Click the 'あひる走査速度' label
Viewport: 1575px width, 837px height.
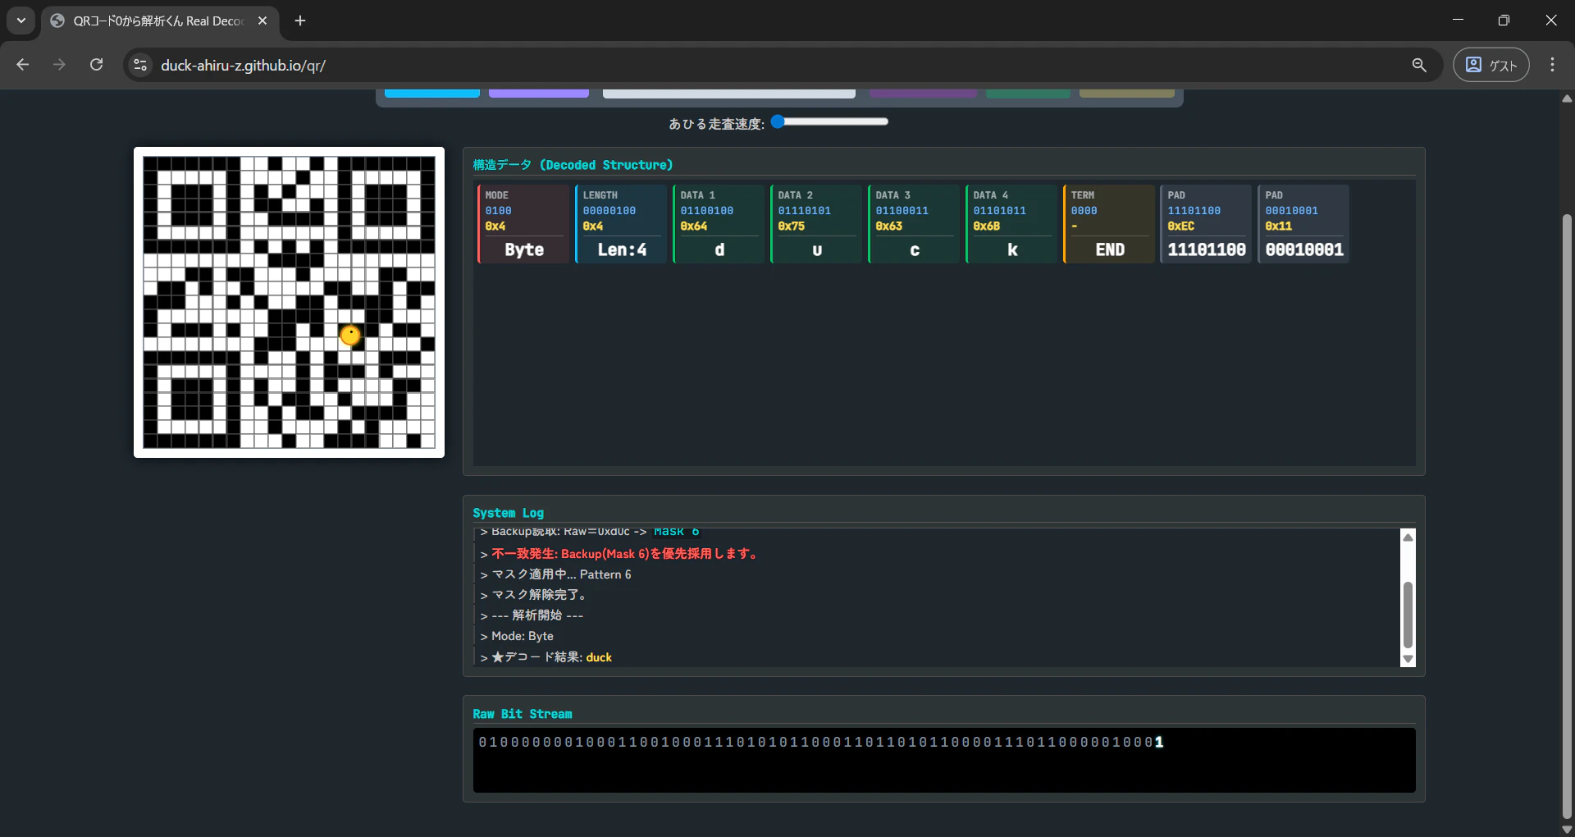coord(716,124)
